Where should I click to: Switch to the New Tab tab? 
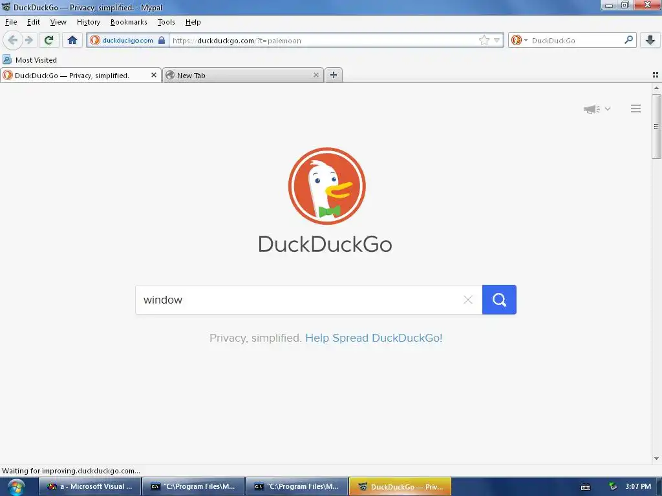click(243, 75)
